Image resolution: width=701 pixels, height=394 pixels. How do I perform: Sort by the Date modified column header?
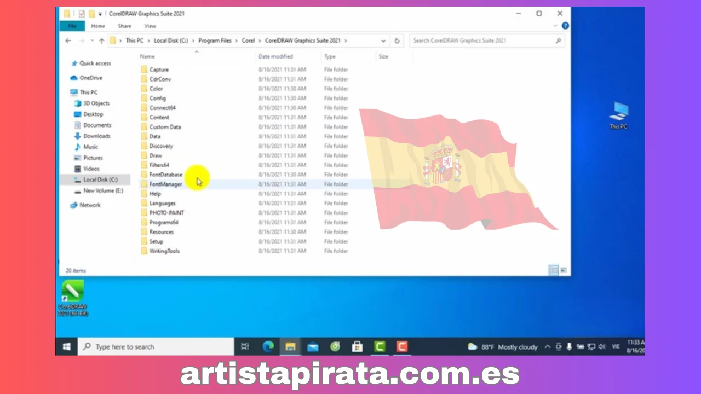(275, 56)
